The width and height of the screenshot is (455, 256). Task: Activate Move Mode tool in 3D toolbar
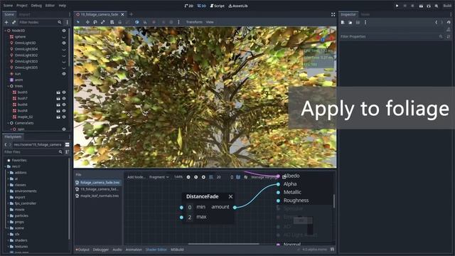coord(87,22)
